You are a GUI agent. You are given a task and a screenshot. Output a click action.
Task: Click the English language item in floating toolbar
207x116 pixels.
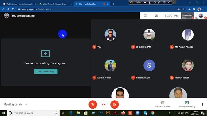(138, 2)
